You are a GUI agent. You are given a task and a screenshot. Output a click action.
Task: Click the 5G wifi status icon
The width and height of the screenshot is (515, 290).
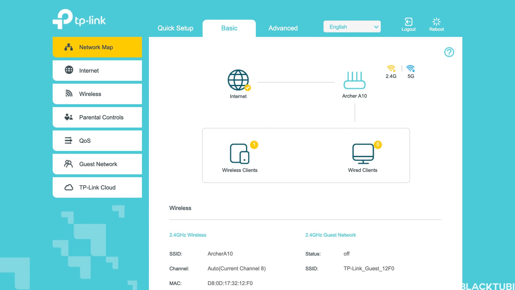410,68
